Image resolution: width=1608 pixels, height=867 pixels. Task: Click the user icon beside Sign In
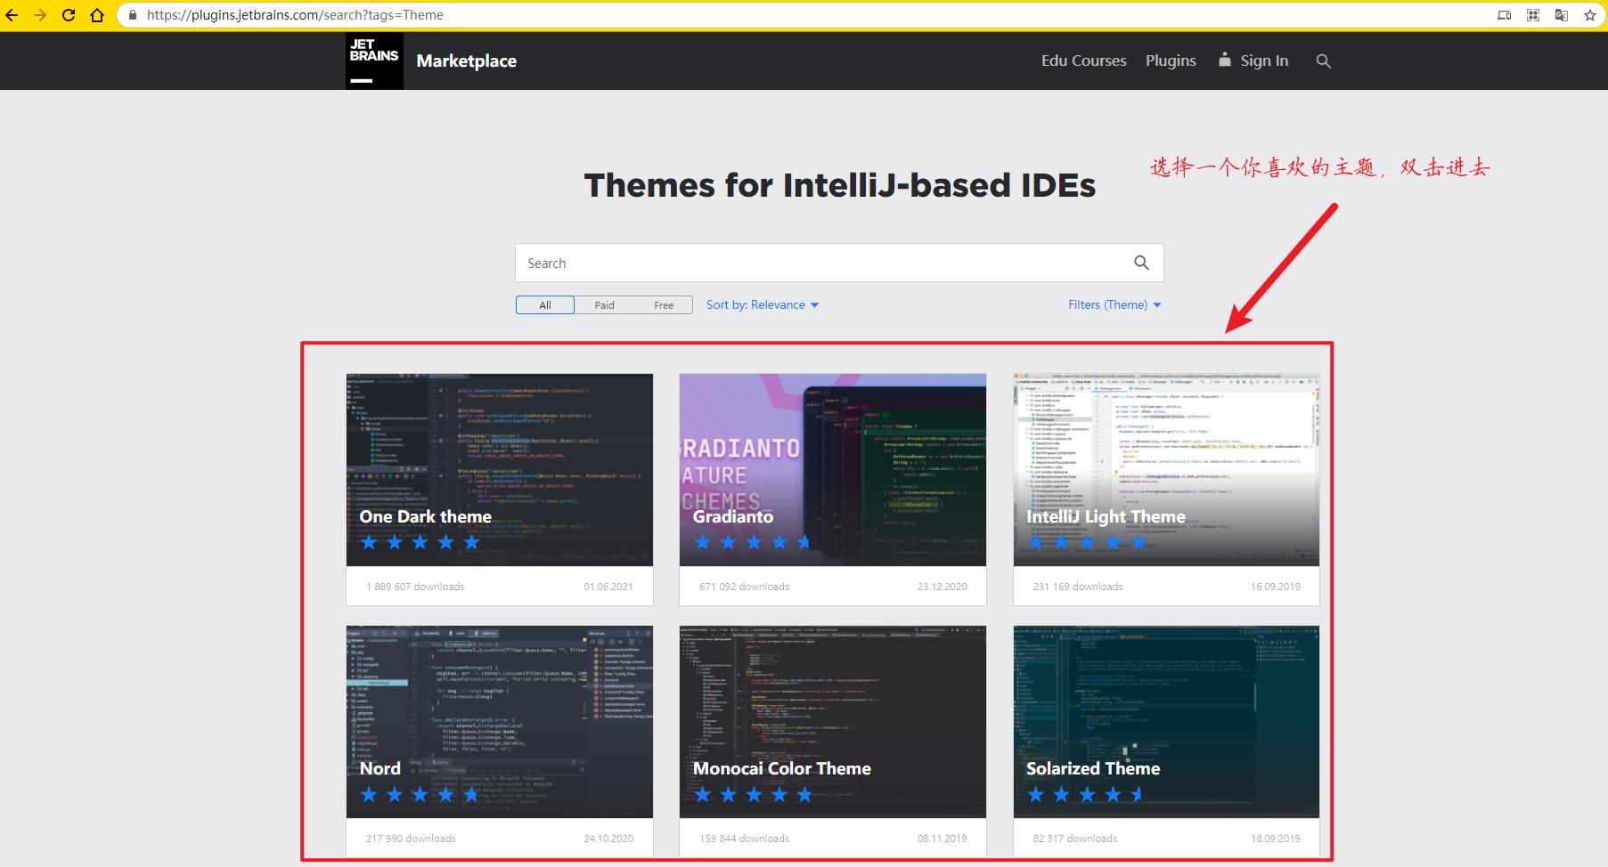coord(1225,60)
